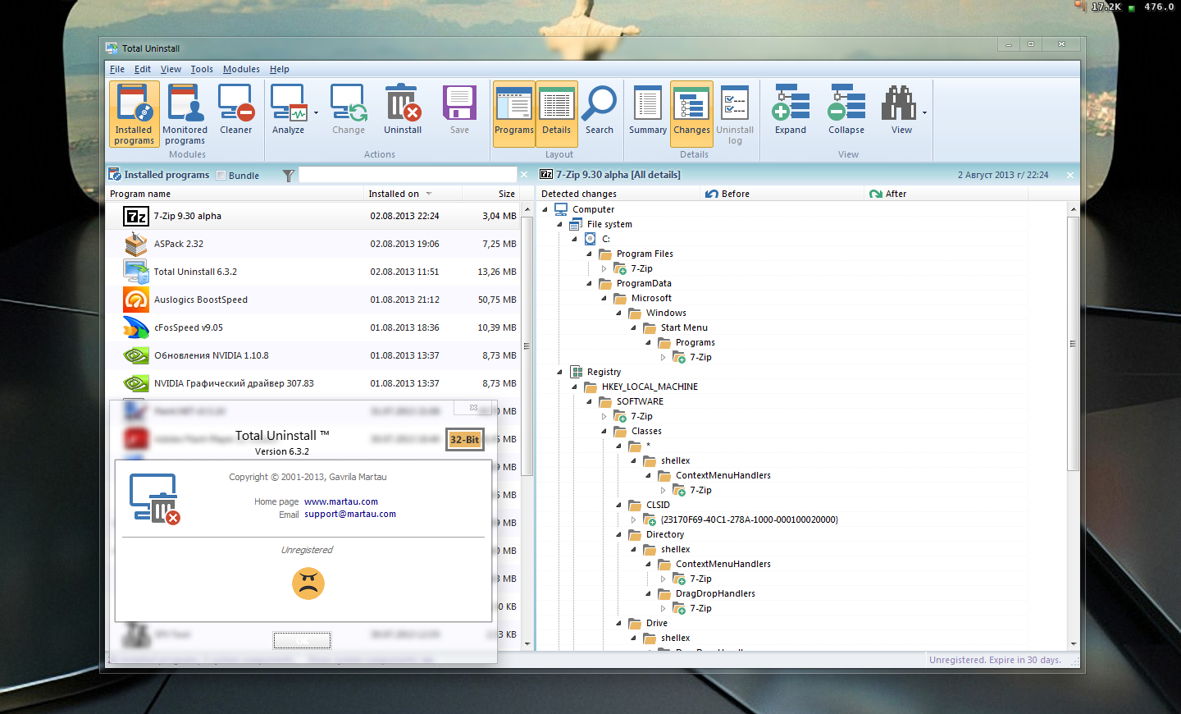
Task: Show the Summary details view
Action: point(648,110)
